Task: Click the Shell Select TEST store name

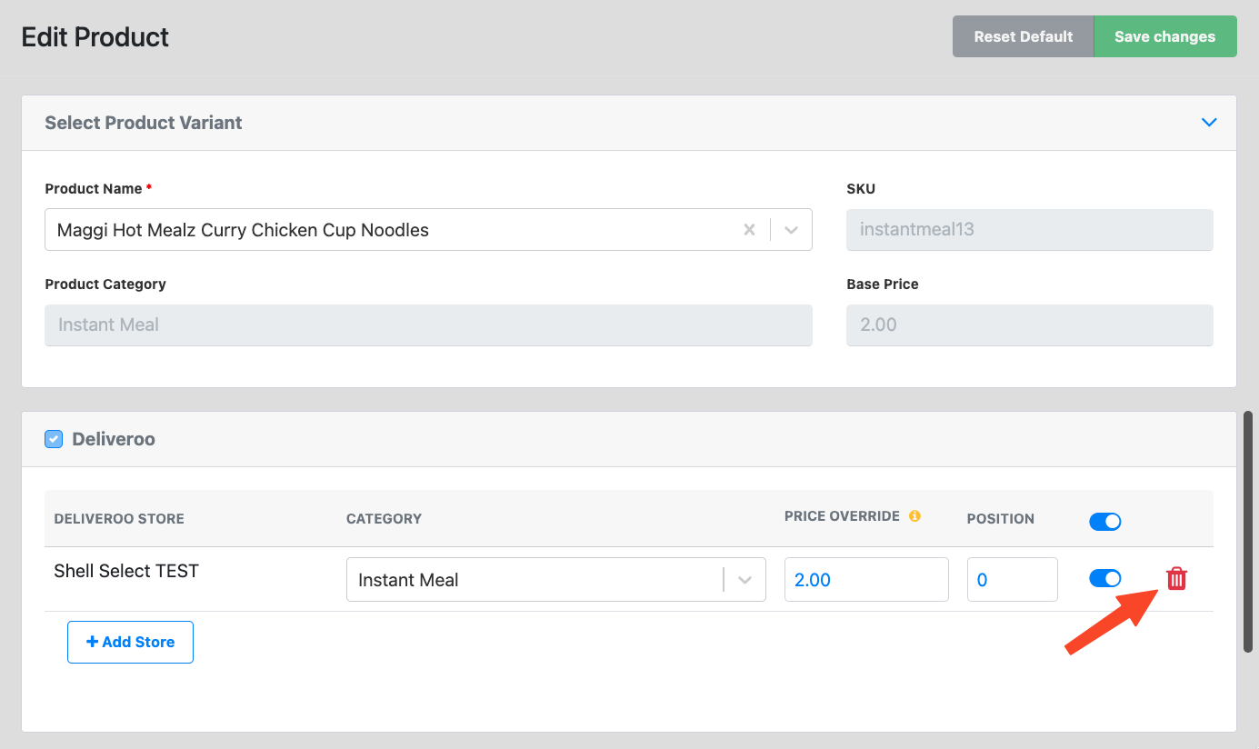Action: click(126, 571)
